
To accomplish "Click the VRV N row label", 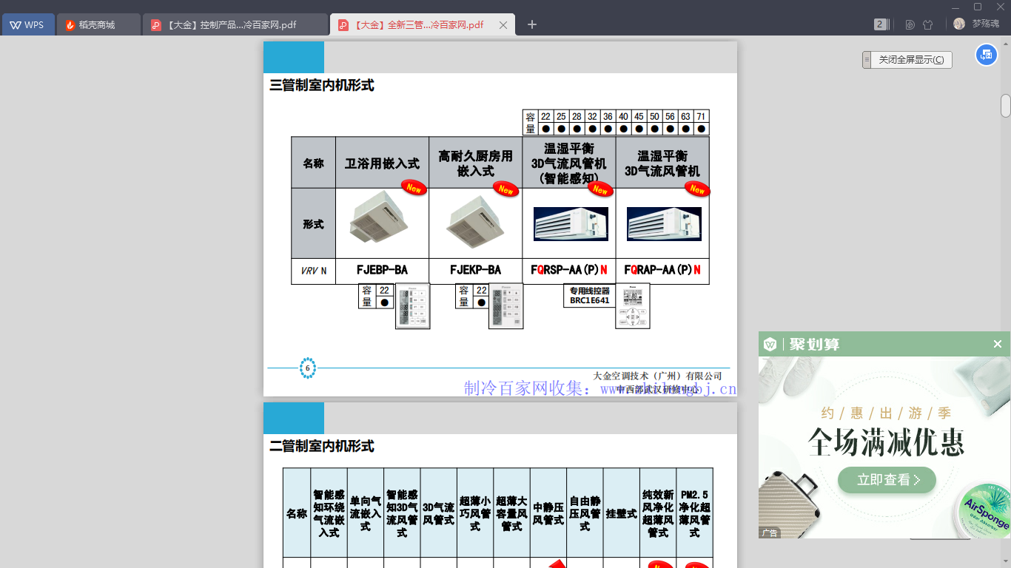I will click(x=314, y=271).
